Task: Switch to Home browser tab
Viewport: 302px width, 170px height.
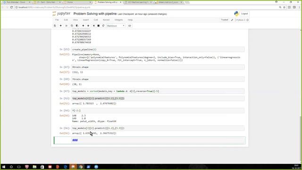Action: point(77,2)
